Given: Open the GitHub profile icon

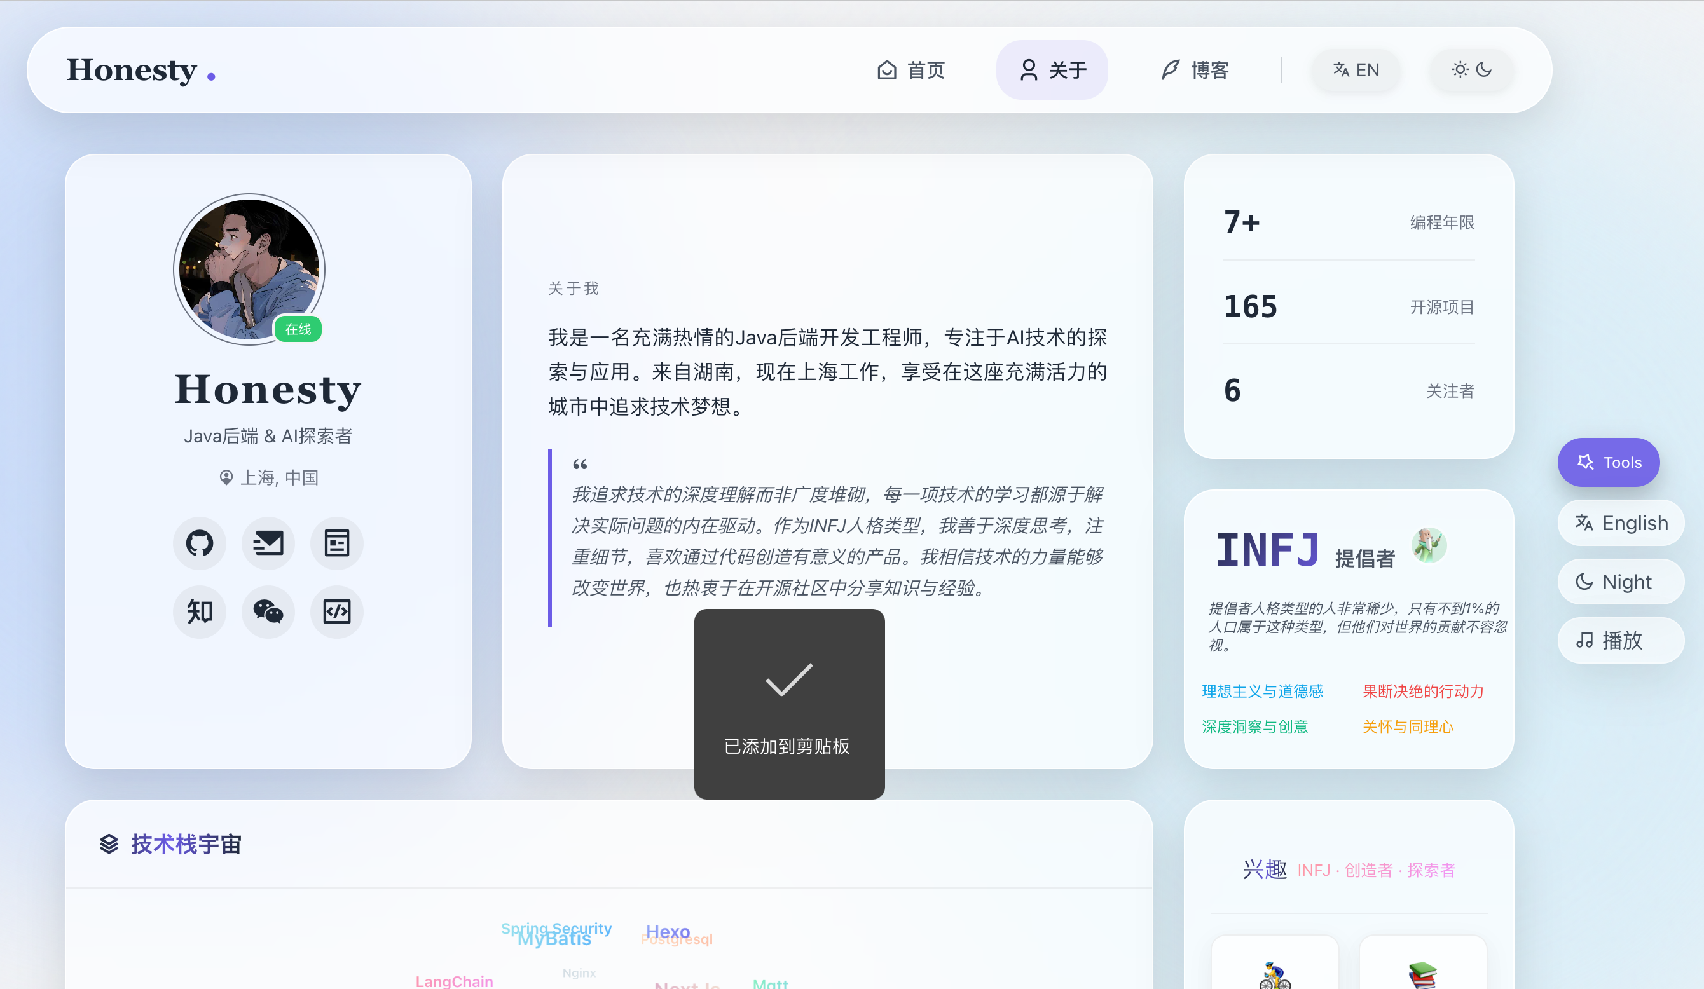Looking at the screenshot, I should [x=200, y=543].
